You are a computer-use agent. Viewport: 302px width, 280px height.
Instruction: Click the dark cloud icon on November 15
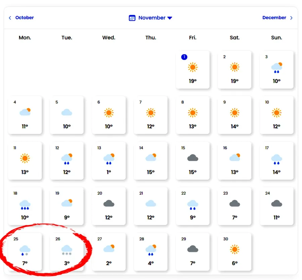click(x=193, y=158)
